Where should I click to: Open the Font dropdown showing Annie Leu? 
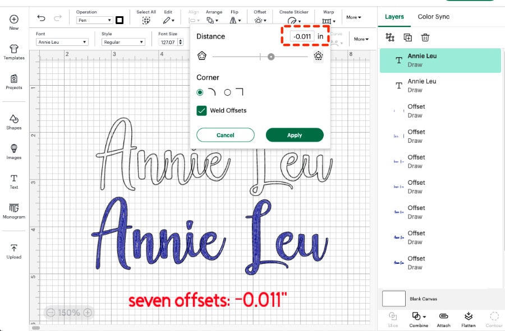coord(62,42)
